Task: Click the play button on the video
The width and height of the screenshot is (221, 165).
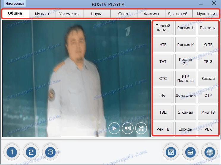Action: [x=114, y=128]
